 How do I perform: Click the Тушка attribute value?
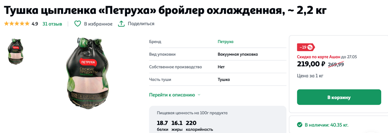click(224, 80)
